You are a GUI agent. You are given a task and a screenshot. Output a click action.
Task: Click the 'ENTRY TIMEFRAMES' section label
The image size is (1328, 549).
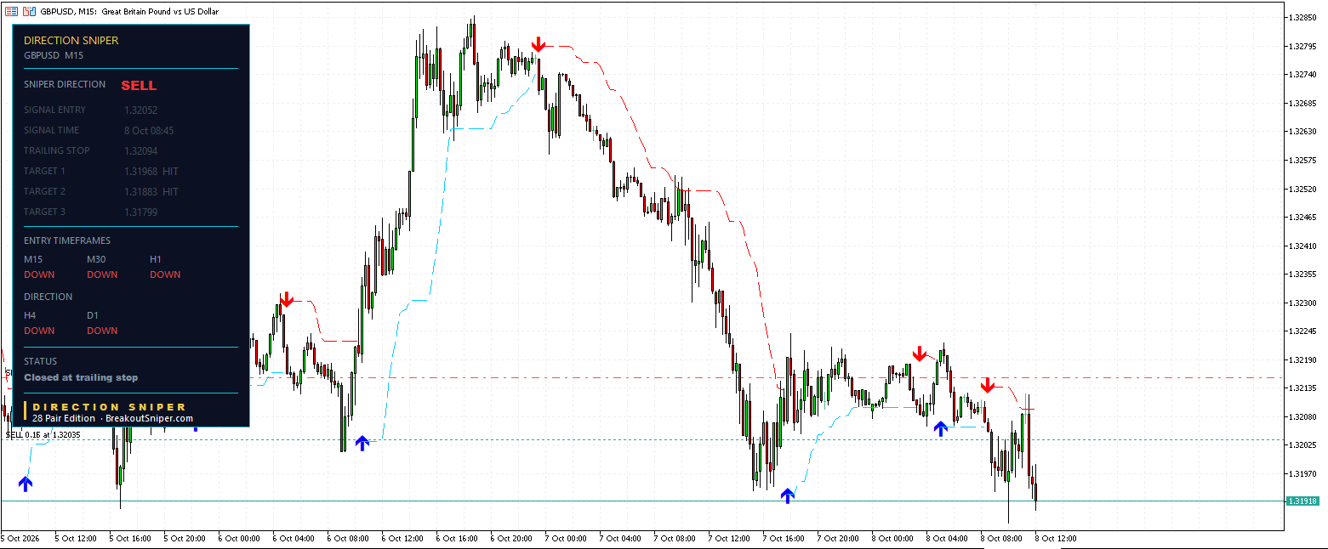point(67,241)
